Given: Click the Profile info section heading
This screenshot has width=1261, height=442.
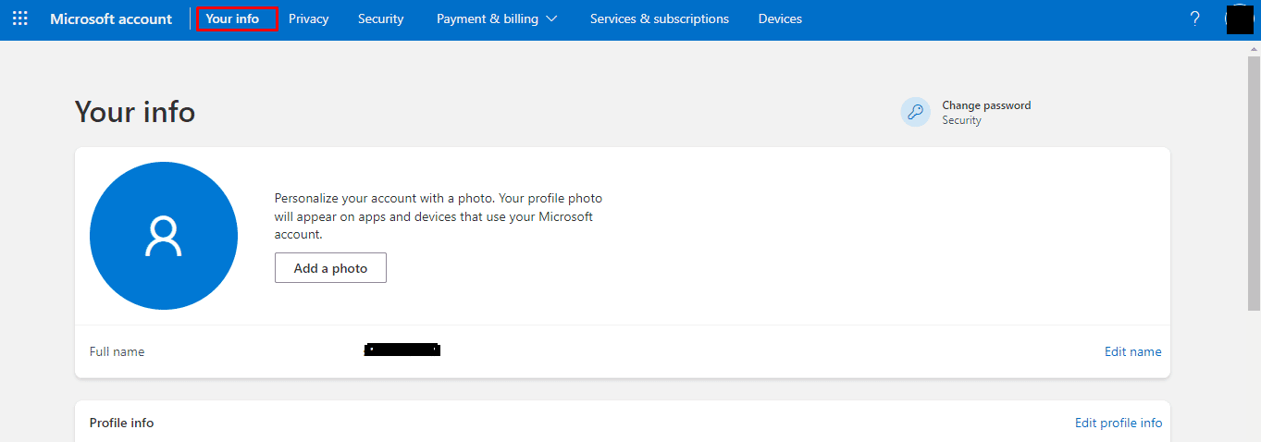Looking at the screenshot, I should pyautogui.click(x=121, y=423).
